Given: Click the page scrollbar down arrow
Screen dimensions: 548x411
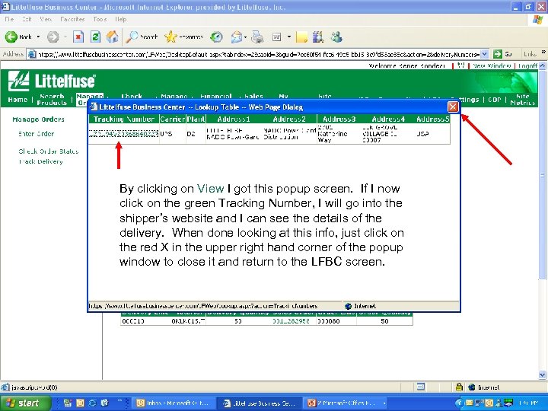Looking at the screenshot, I should tap(543, 375).
